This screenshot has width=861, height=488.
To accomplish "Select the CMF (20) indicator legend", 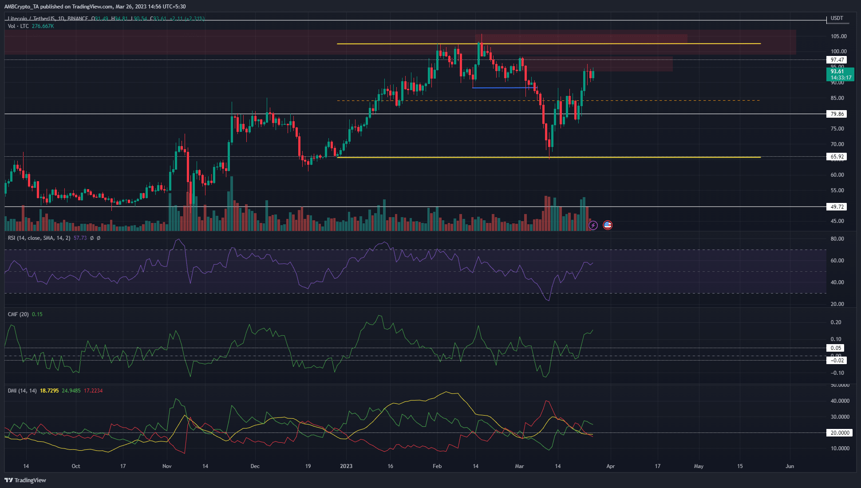I will (19, 314).
